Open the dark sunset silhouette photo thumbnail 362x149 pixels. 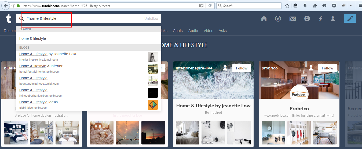pos(153,133)
